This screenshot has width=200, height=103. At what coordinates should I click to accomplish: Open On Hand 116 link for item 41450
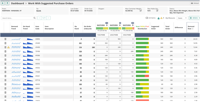(80, 47)
